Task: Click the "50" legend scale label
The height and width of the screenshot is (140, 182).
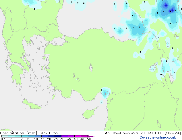Action: [89, 139]
